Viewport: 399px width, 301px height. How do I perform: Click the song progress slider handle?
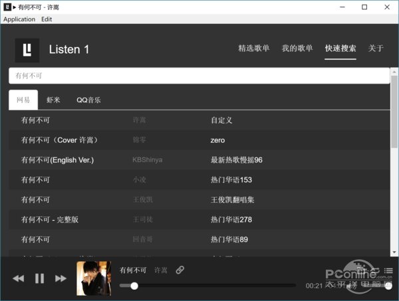(134, 286)
